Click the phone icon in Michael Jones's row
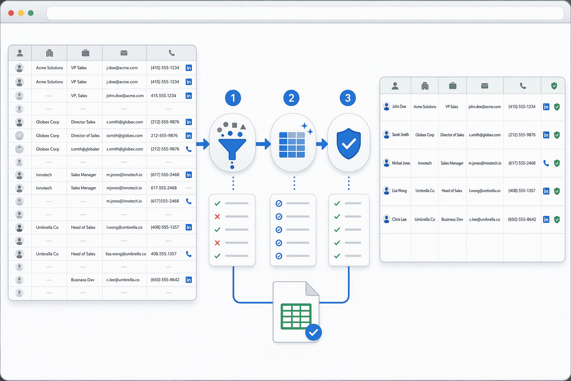The width and height of the screenshot is (571, 381). 546,163
